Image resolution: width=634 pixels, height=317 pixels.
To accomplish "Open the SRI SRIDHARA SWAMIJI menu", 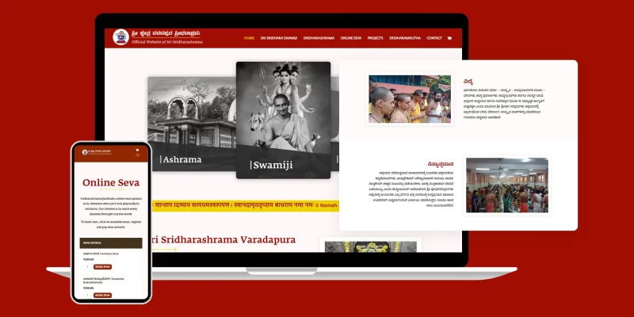I will [279, 38].
